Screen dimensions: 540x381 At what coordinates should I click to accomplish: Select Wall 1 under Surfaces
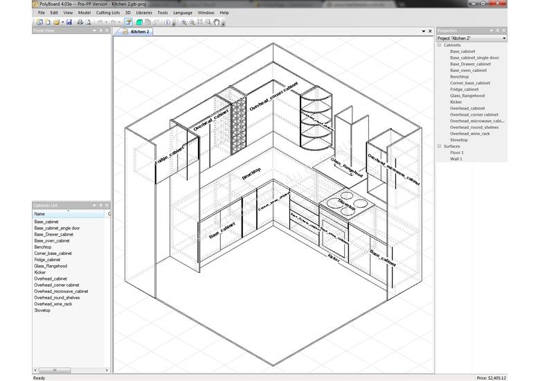[x=456, y=159]
